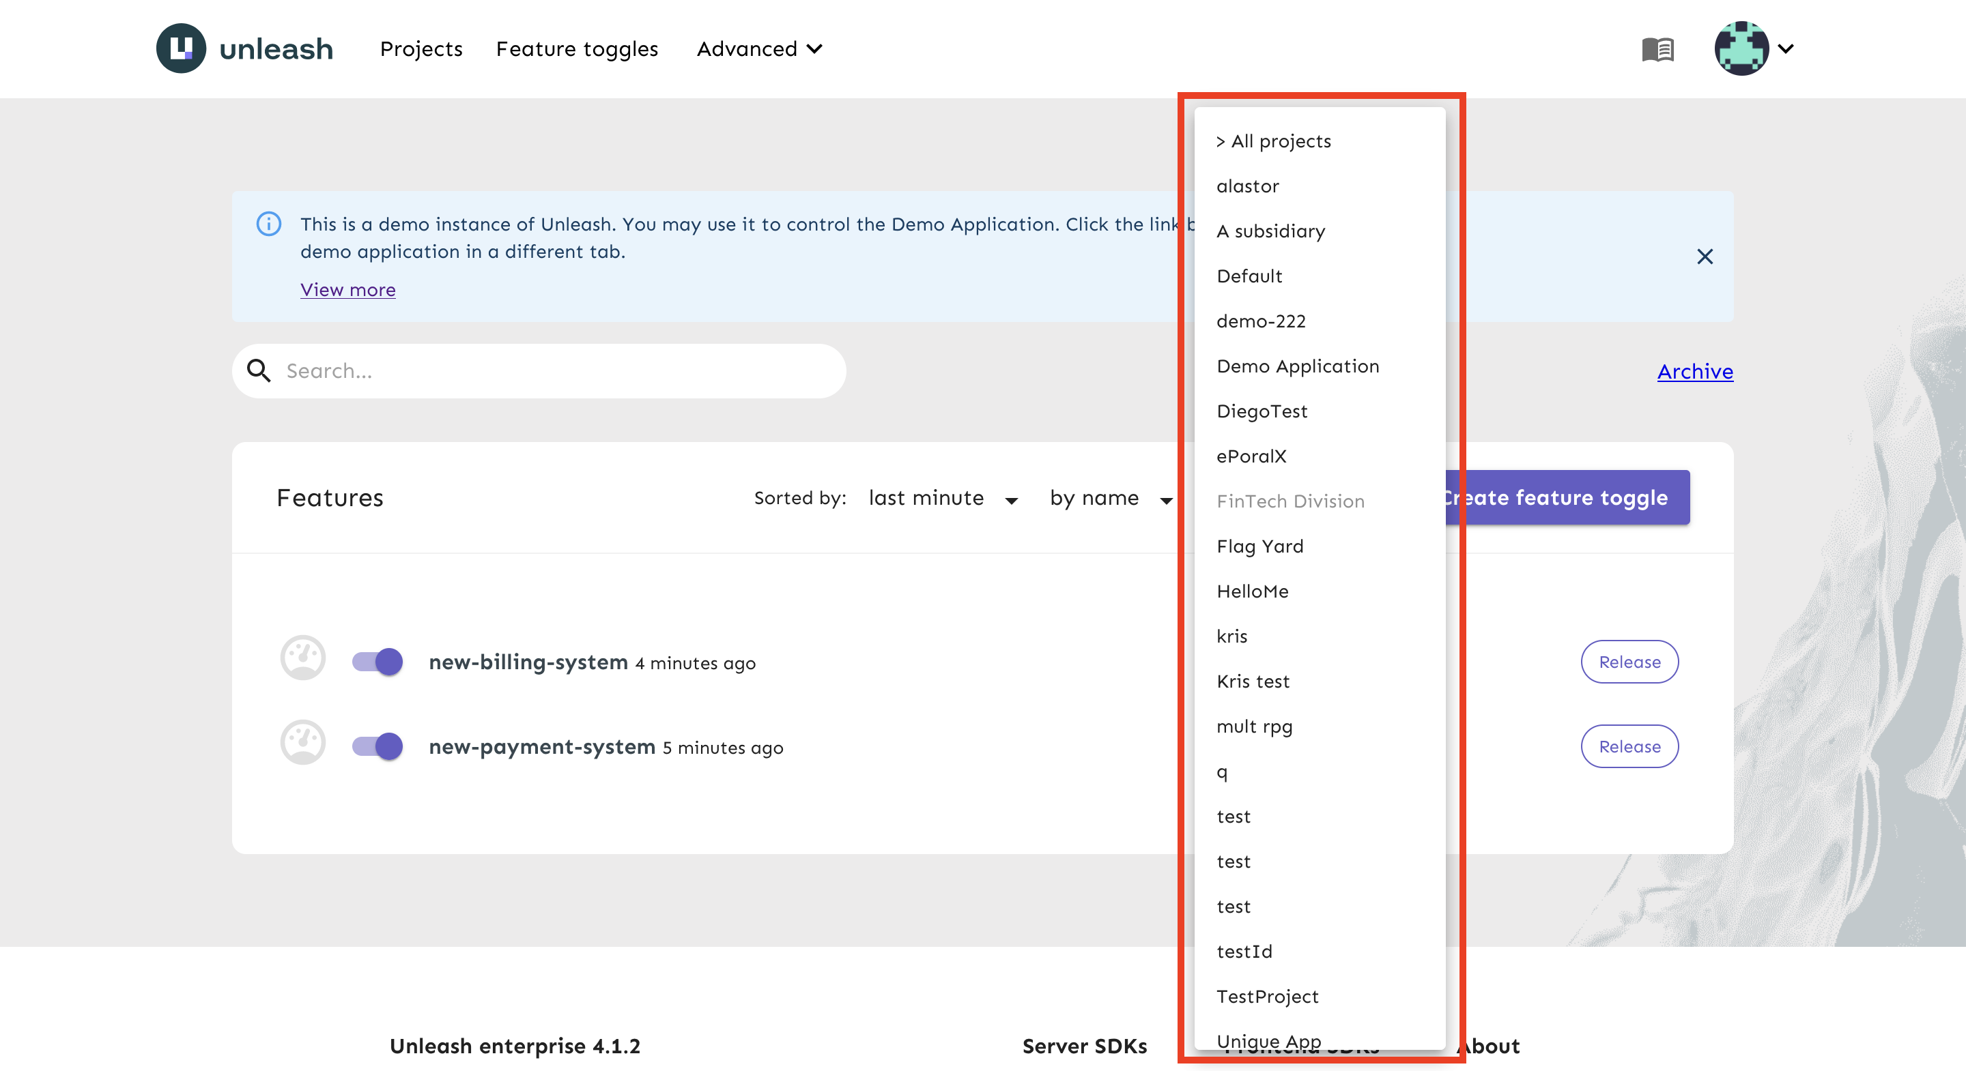Select mult rpg project
The height and width of the screenshot is (1071, 1966).
pyautogui.click(x=1320, y=727)
